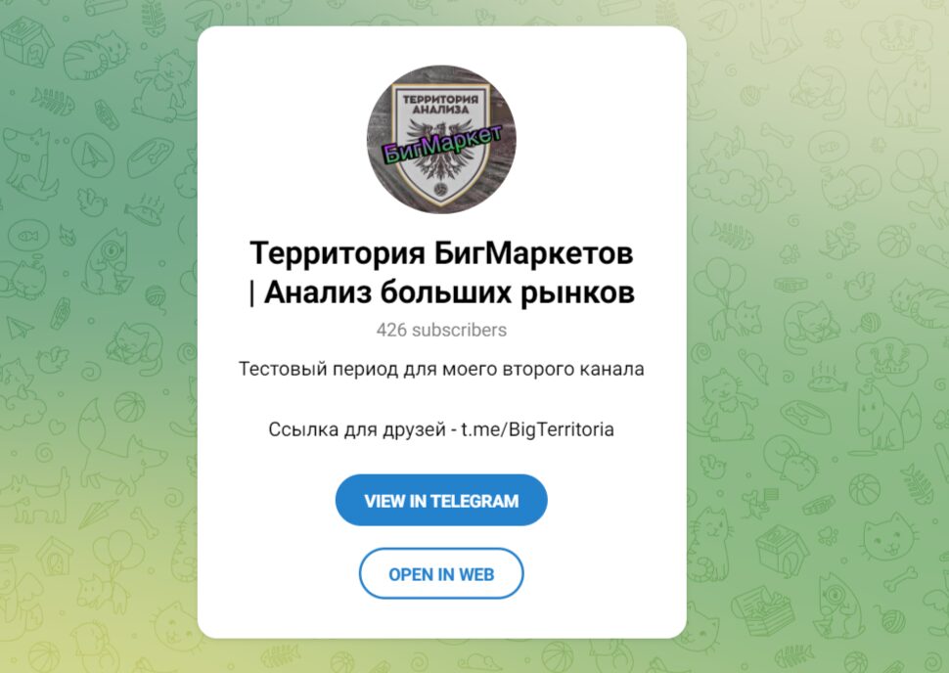Click steaming fish doodle left of the avatar
Screen dimensions: 949x673
[145, 208]
